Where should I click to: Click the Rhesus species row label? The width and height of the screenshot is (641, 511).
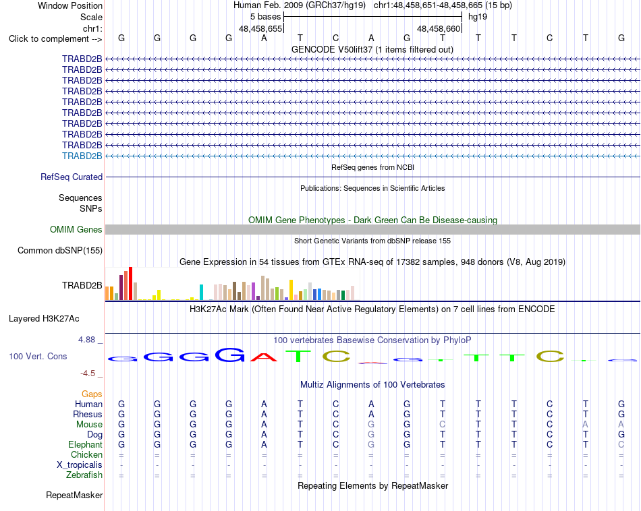point(87,414)
